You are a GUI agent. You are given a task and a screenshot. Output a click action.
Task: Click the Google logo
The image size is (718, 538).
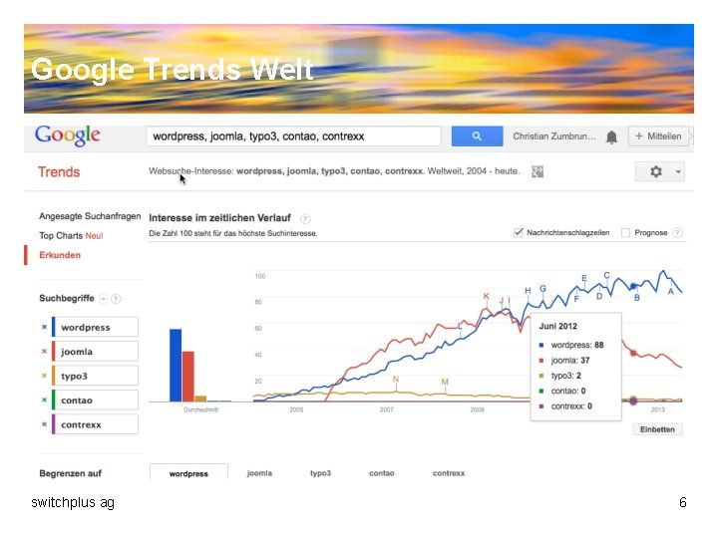coord(68,135)
